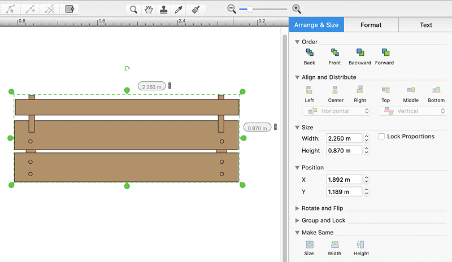Select the remove connection point tool
452x262 pixels.
pos(50,9)
